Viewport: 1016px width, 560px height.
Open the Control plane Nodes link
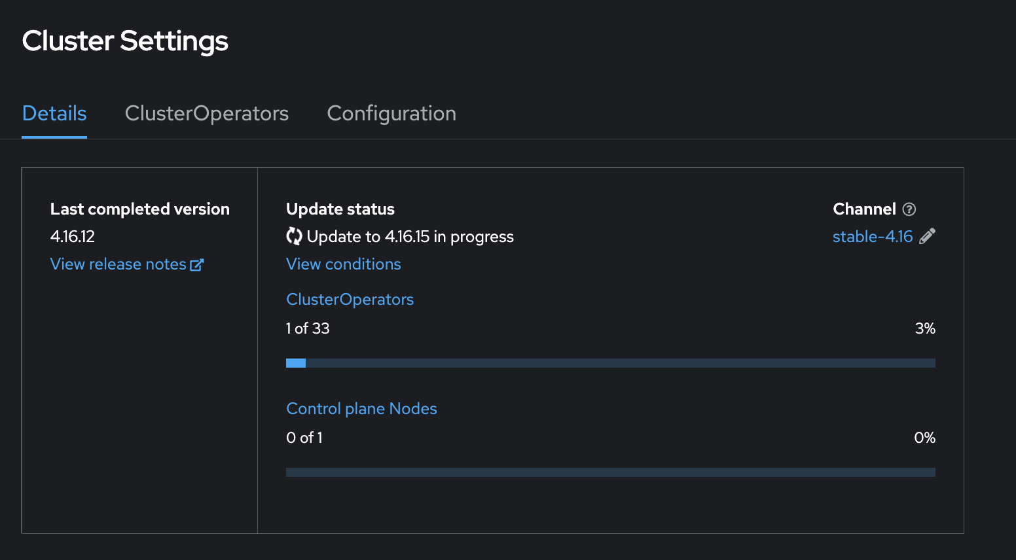click(x=361, y=409)
